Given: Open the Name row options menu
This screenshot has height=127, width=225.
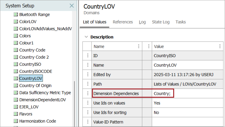Looking at the screenshot, I should coord(88,65).
